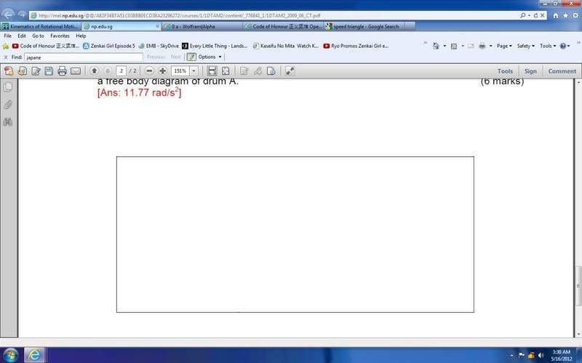Viewport: 582px width, 363px height.
Task: Click the command bar Home icon
Action: coord(436,46)
